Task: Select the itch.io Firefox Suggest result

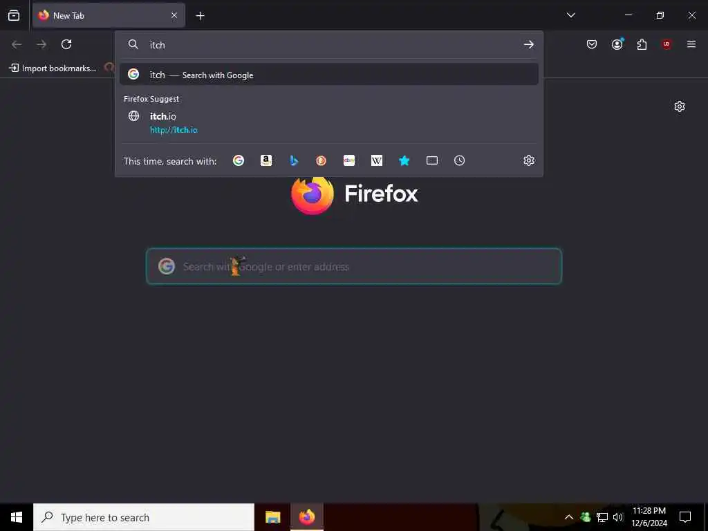Action: point(328,122)
